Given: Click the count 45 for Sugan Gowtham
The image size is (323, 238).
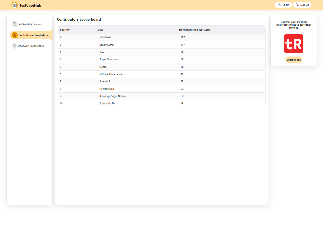Looking at the screenshot, I should pyautogui.click(x=182, y=59).
